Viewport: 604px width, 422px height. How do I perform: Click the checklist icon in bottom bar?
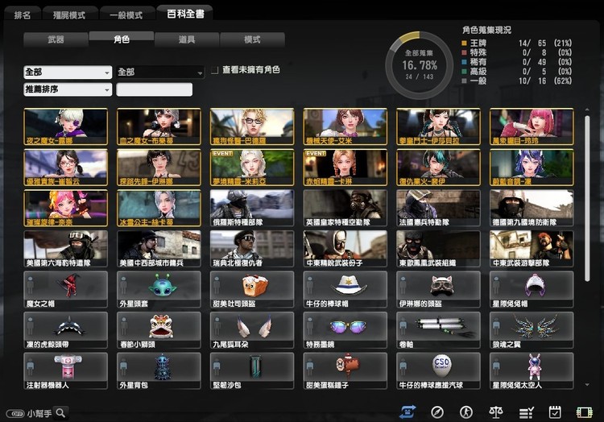point(525,412)
